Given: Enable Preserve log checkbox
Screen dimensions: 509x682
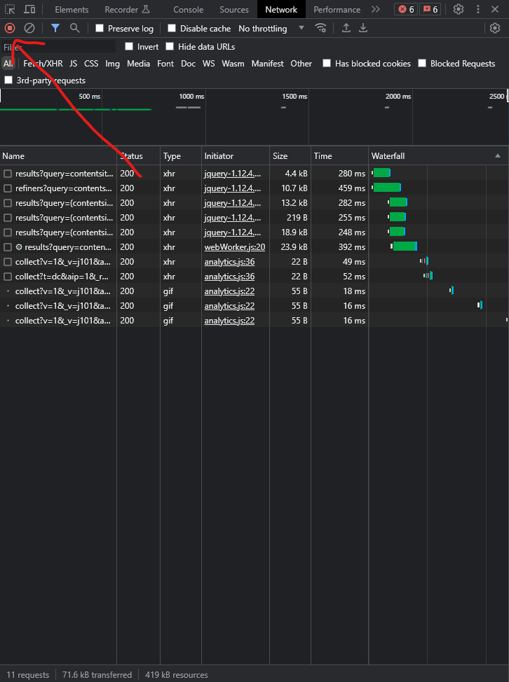Looking at the screenshot, I should tap(100, 28).
